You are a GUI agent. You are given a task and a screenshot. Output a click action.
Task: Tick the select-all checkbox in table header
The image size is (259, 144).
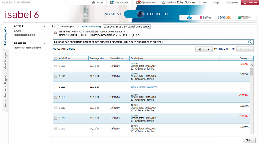(55, 58)
